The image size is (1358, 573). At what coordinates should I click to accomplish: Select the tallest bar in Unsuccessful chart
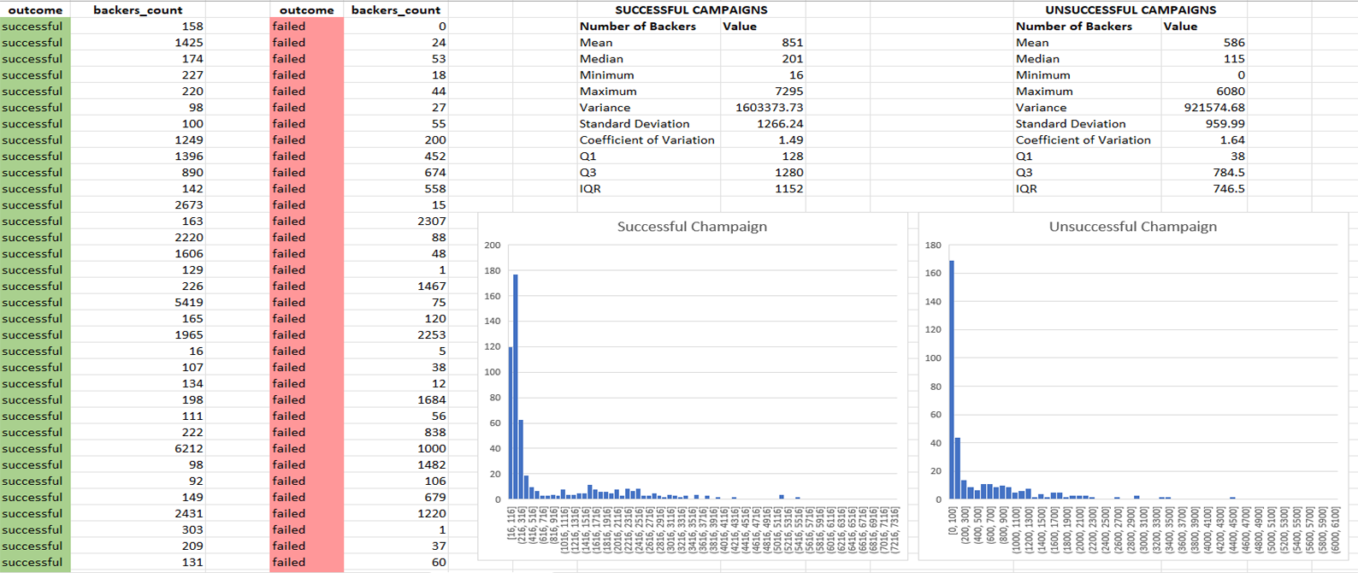click(952, 379)
